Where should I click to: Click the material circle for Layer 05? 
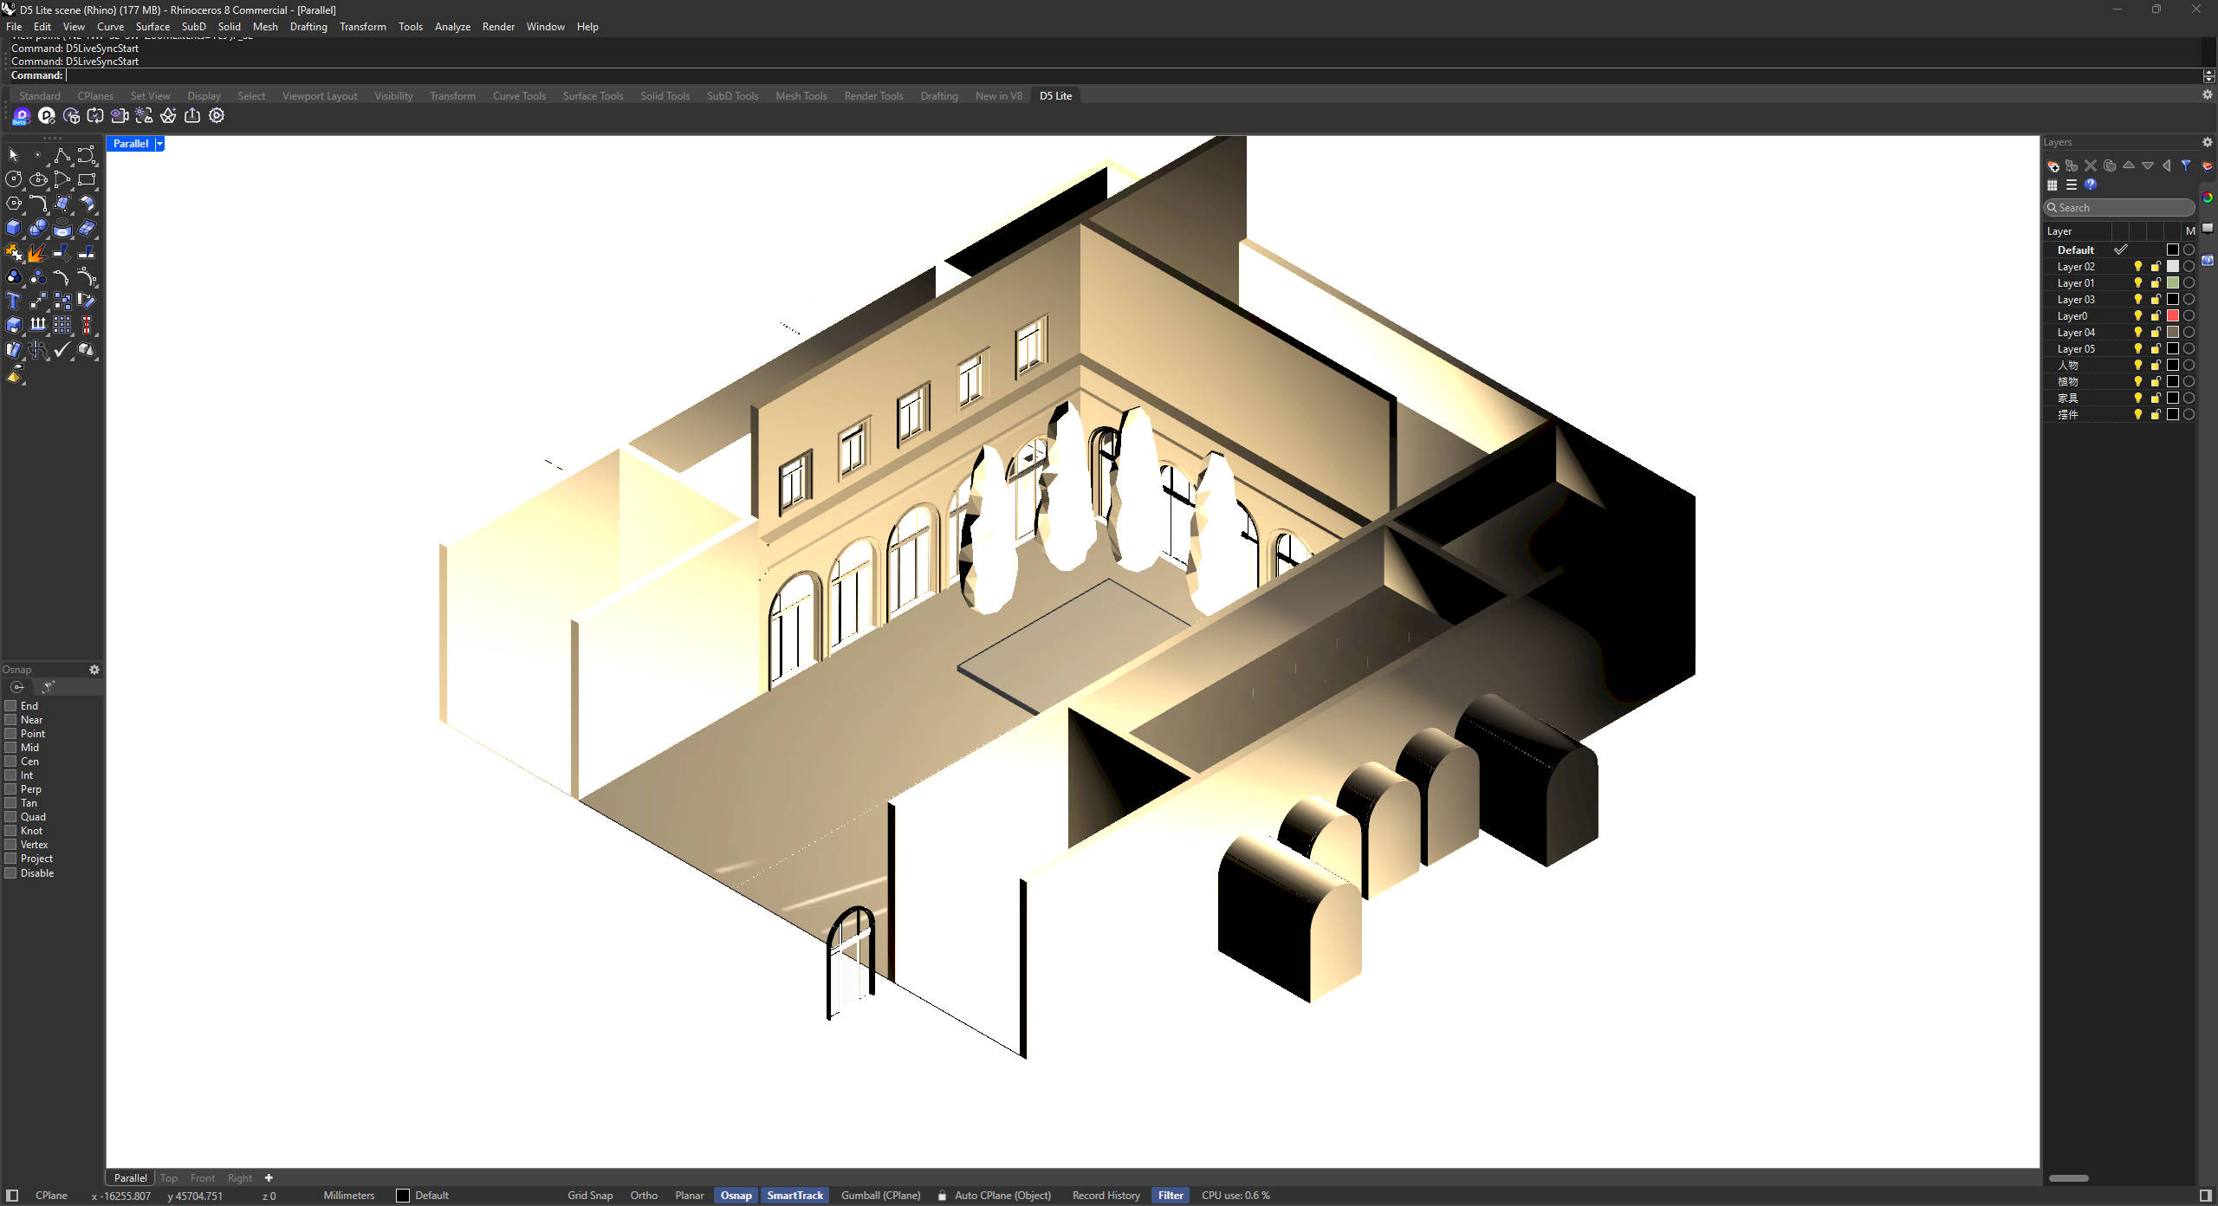pos(2189,349)
